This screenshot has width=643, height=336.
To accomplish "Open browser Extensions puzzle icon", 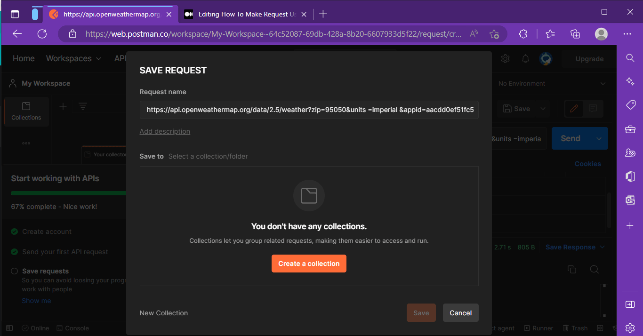I will point(523,34).
